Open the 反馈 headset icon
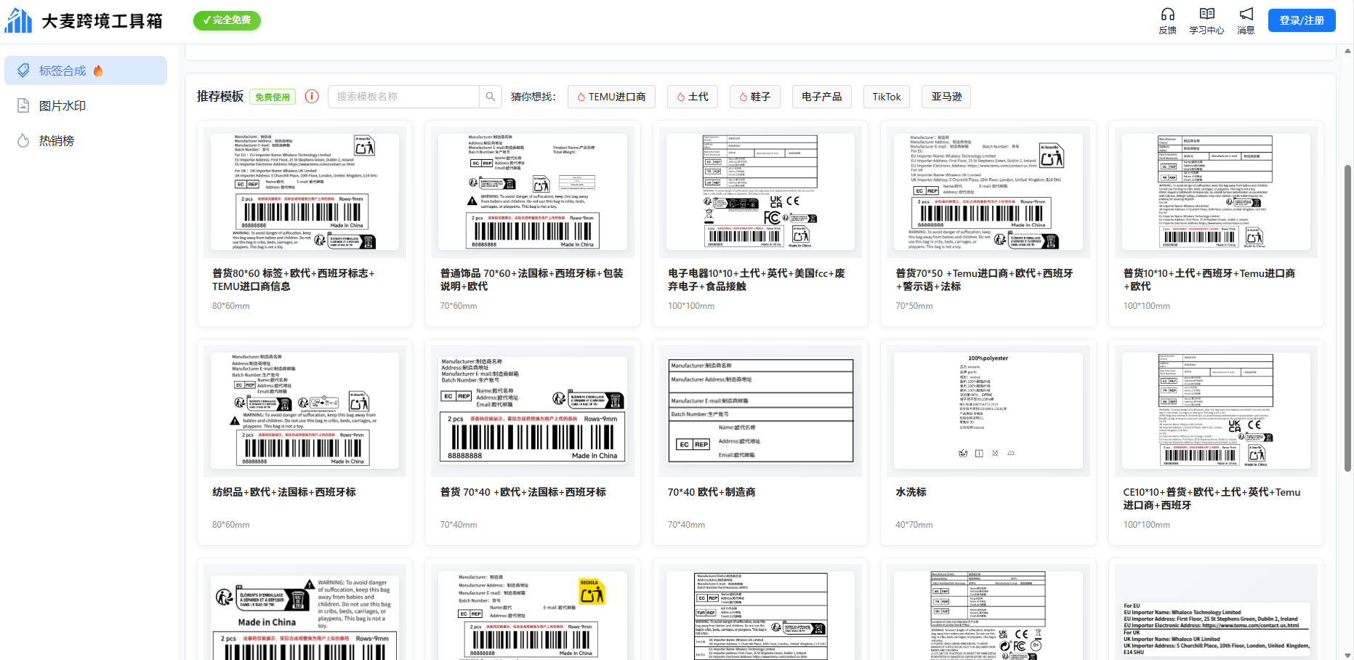 coord(1167,15)
